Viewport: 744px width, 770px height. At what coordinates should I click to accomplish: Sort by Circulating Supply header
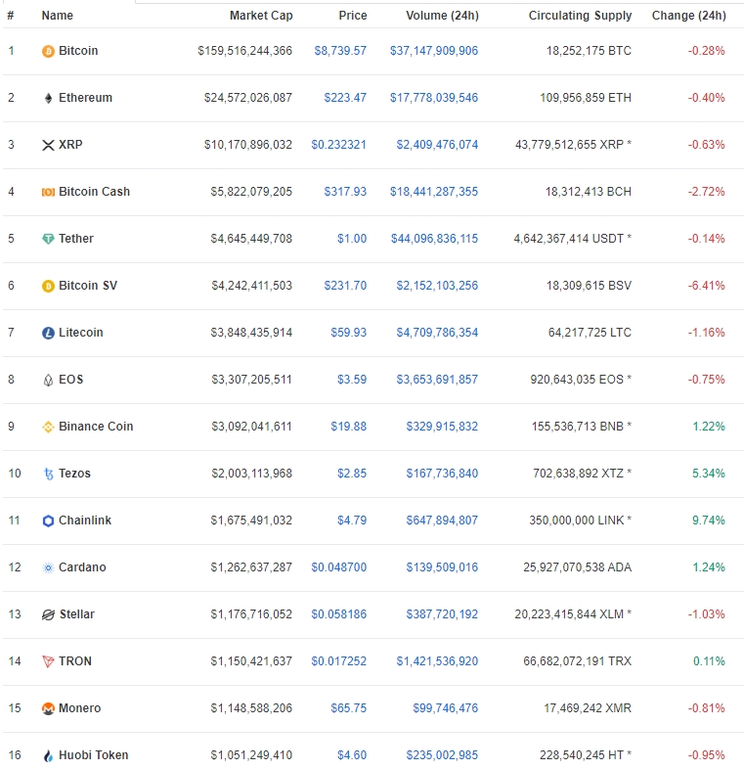[x=580, y=16]
